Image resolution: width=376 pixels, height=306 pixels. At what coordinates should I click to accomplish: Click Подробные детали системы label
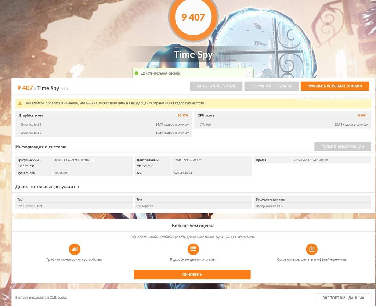pos(193,259)
